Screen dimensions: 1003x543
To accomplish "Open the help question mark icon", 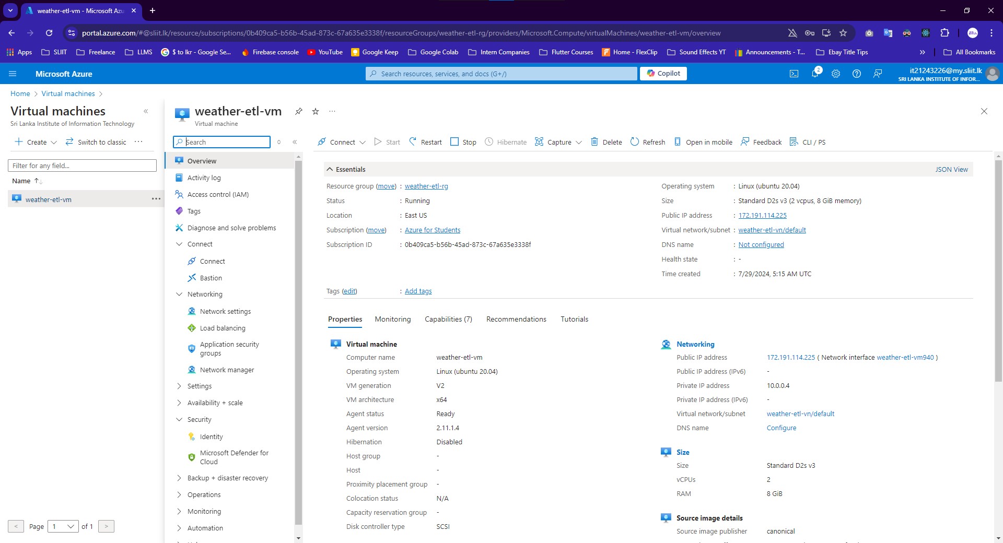I will (x=857, y=74).
